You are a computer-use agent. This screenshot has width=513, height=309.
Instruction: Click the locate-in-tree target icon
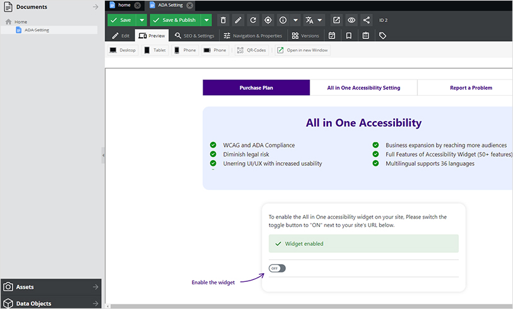(x=268, y=20)
